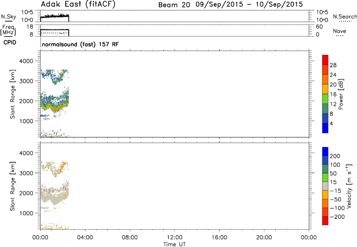The width and height of the screenshot is (357, 247).
Task: Click the '-15' label on Velocity color bar
Action: click(336, 191)
